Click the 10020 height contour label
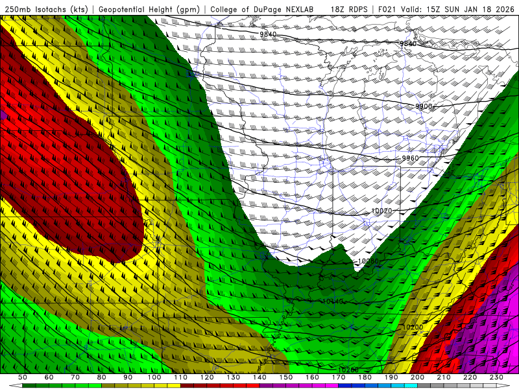The image size is (519, 389). click(381, 211)
